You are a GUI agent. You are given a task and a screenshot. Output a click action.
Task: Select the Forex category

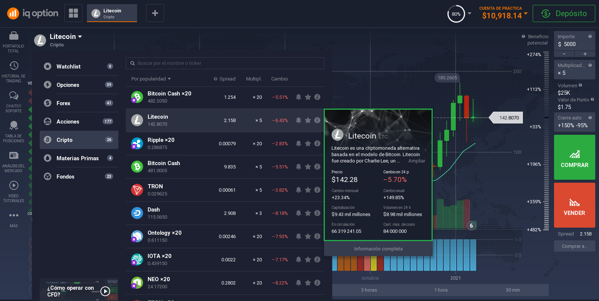[79, 103]
